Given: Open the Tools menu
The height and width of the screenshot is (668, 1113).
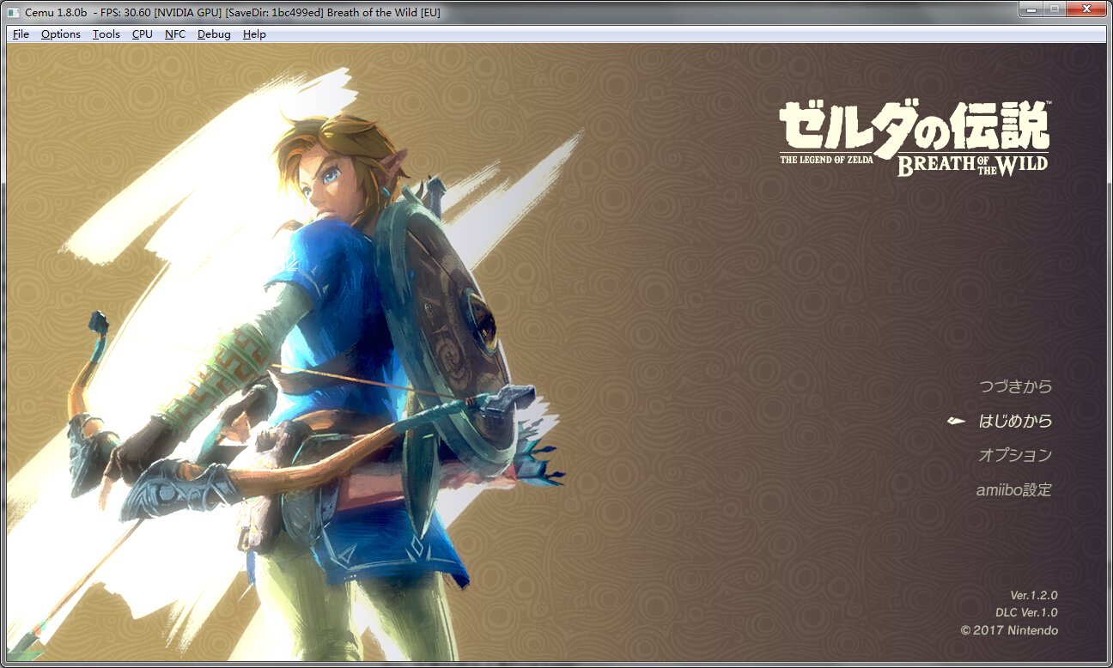Looking at the screenshot, I should click(x=105, y=33).
